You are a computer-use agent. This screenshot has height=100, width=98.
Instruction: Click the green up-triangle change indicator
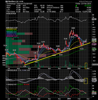[76, 6]
